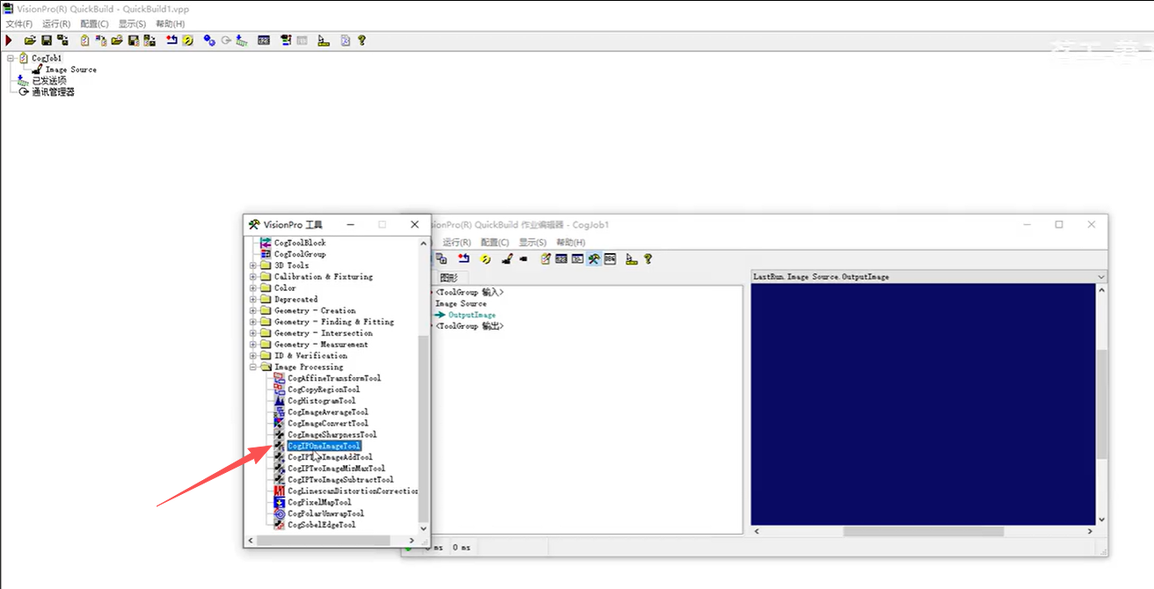Click the microscope icon in job editor toolbar
The width and height of the screenshot is (1154, 589).
point(632,258)
